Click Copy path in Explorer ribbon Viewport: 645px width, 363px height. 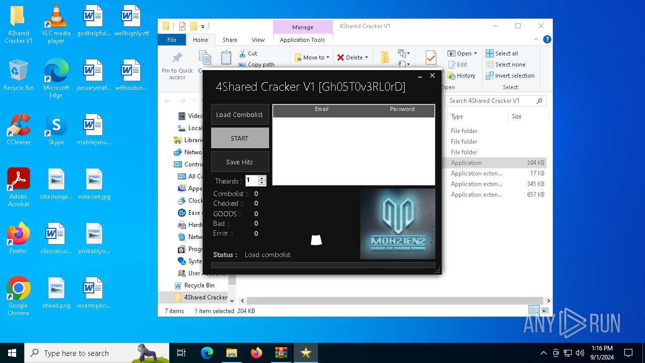coord(256,65)
